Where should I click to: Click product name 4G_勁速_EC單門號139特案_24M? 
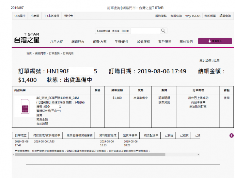pos(57,98)
